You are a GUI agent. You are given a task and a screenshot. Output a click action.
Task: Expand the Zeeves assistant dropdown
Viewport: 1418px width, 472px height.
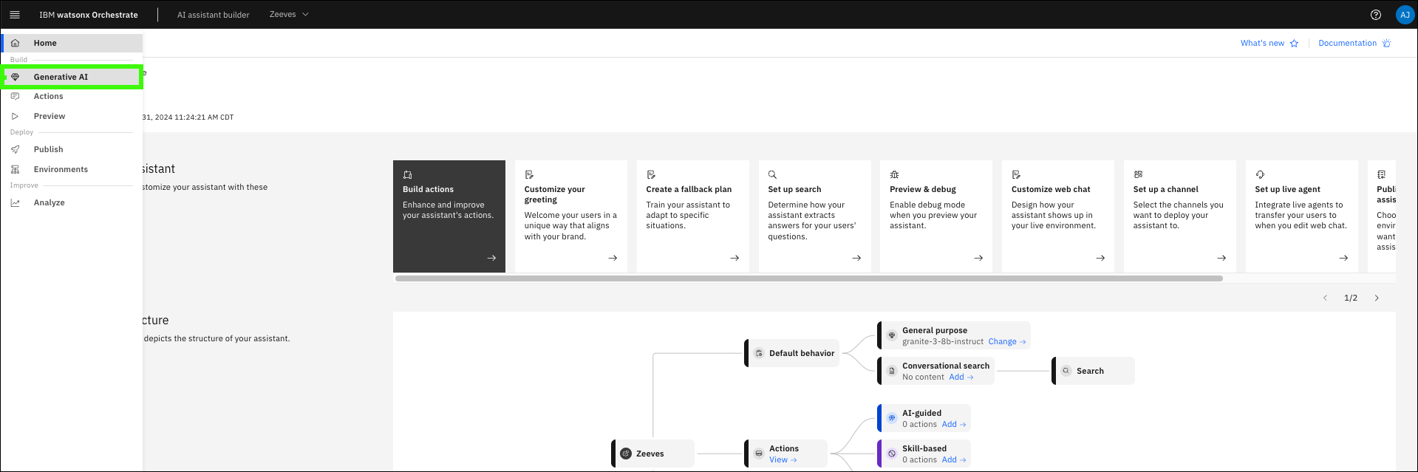pyautogui.click(x=289, y=15)
